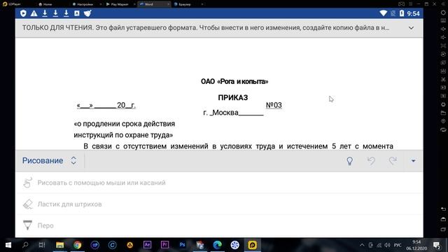
Task: Select draw with mouse or touch tool
Action: (x=219, y=183)
